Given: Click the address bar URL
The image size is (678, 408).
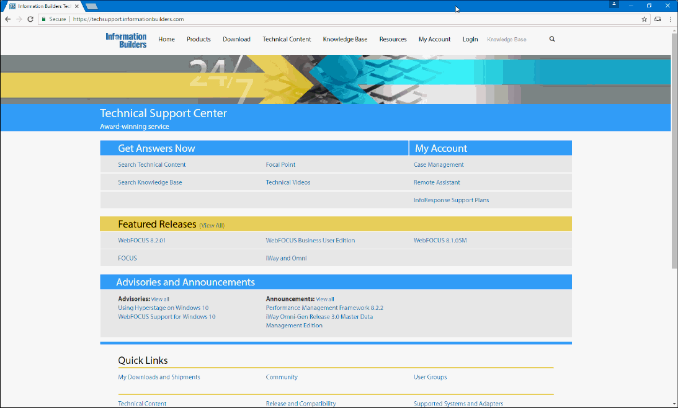Looking at the screenshot, I should pos(128,19).
